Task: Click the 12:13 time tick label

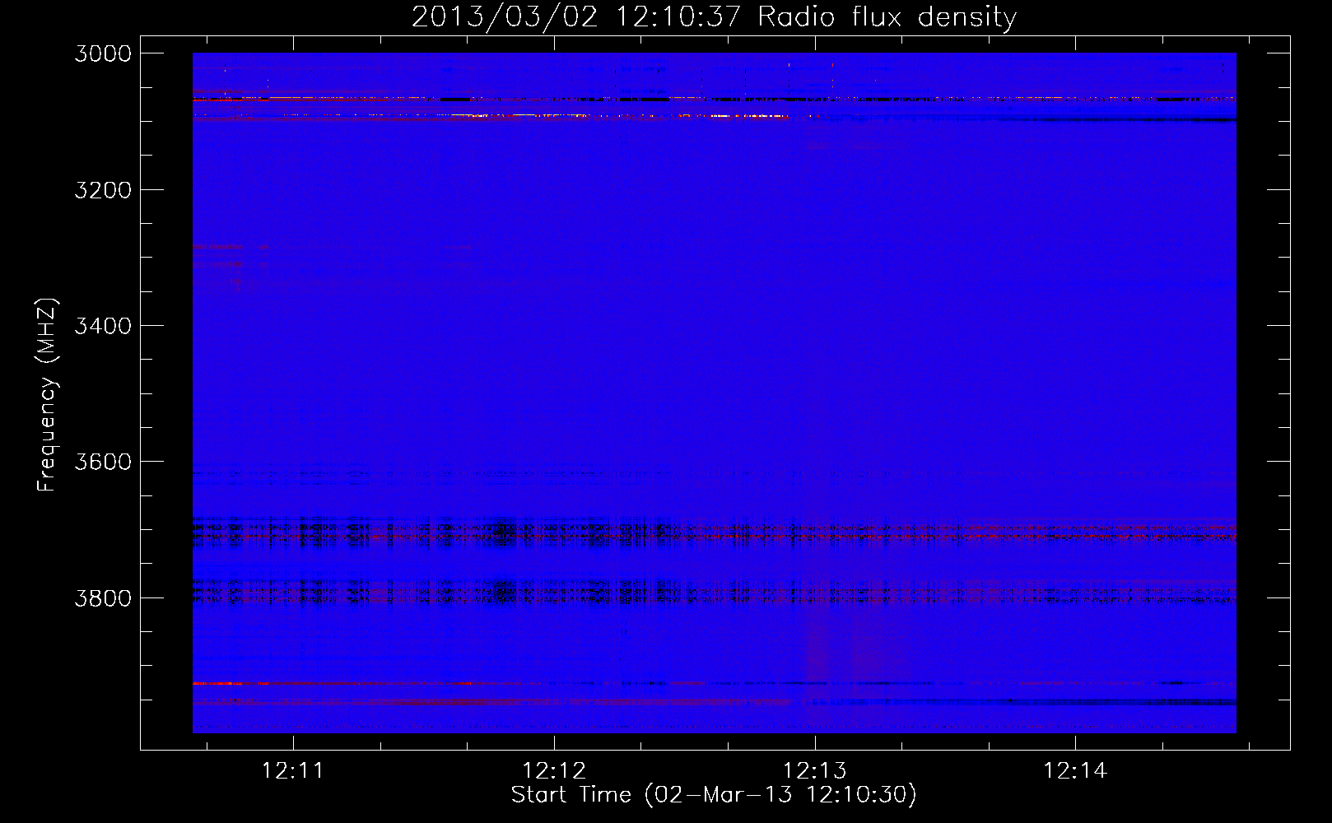Action: 814,770
